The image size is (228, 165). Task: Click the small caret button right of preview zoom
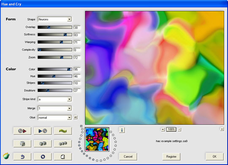pos(222,129)
